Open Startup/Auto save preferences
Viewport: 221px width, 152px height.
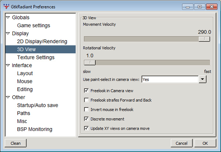point(38,105)
